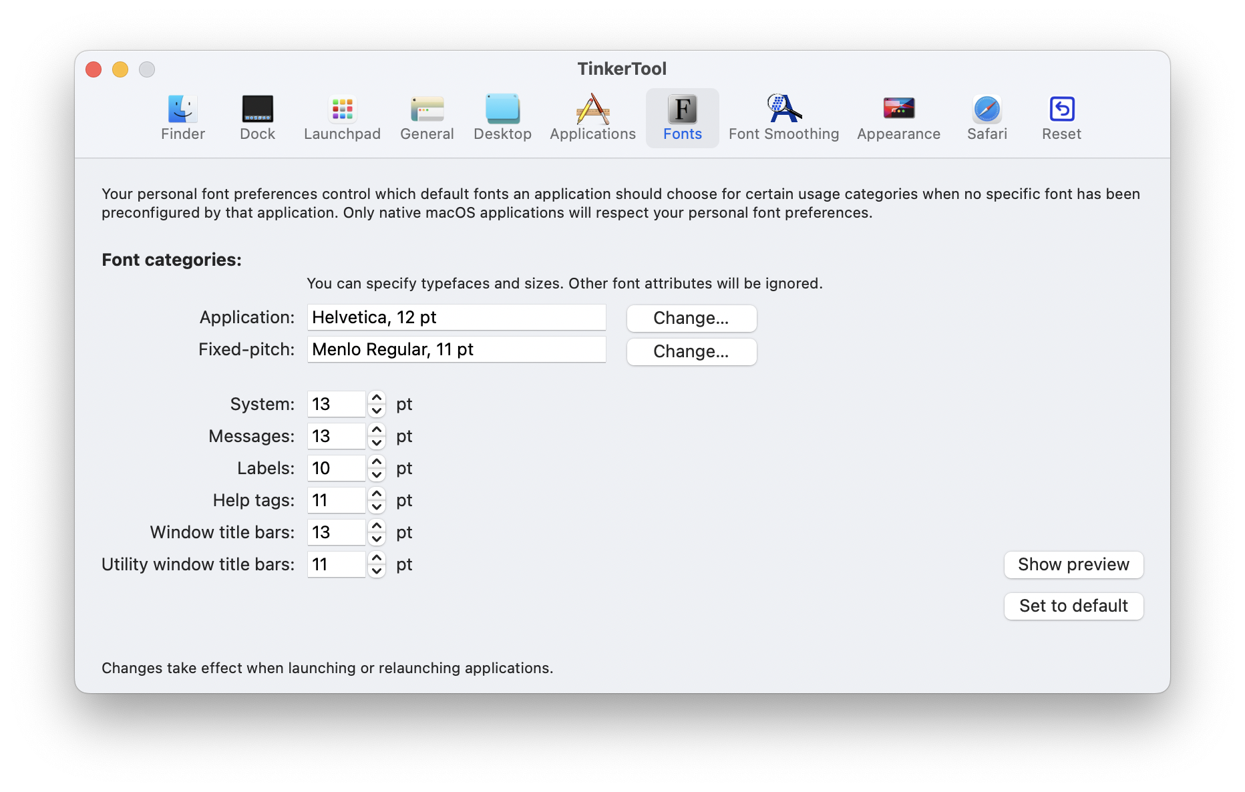
Task: Change the Application font
Action: pyautogui.click(x=691, y=319)
